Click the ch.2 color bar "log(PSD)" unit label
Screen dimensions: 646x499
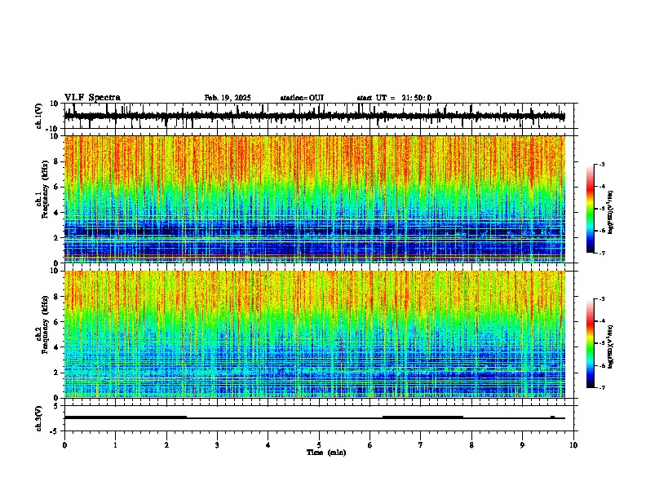(x=611, y=347)
